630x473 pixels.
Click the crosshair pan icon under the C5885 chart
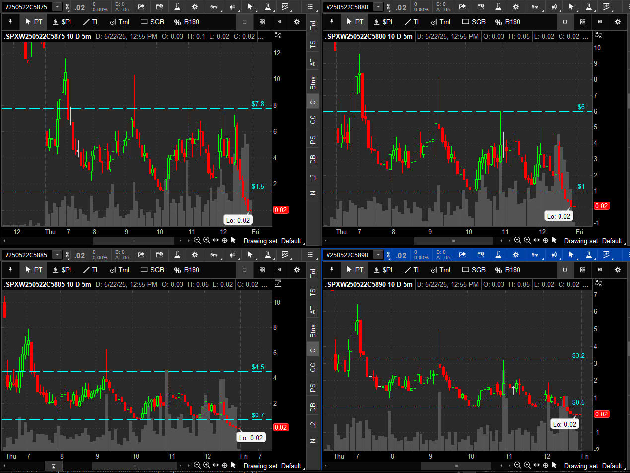224,465
